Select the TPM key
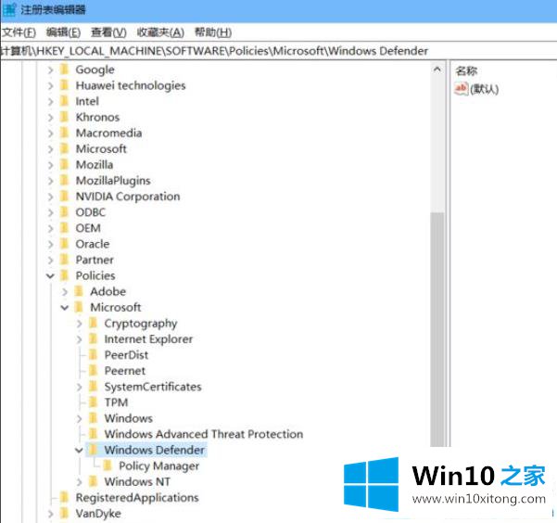Screen dimensions: 557x523 tap(116, 402)
